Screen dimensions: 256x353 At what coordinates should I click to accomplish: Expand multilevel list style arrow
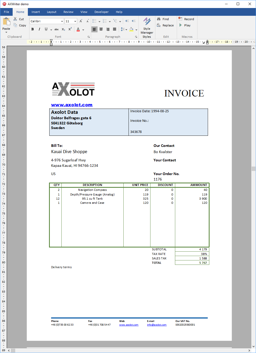click(x=120, y=22)
